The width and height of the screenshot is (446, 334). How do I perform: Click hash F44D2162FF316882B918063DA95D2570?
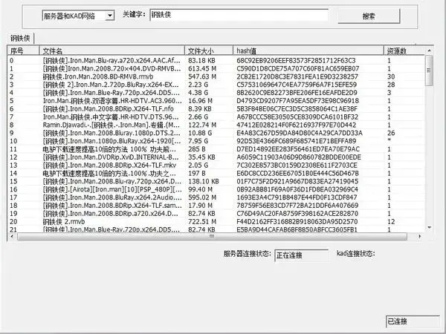pos(297,221)
